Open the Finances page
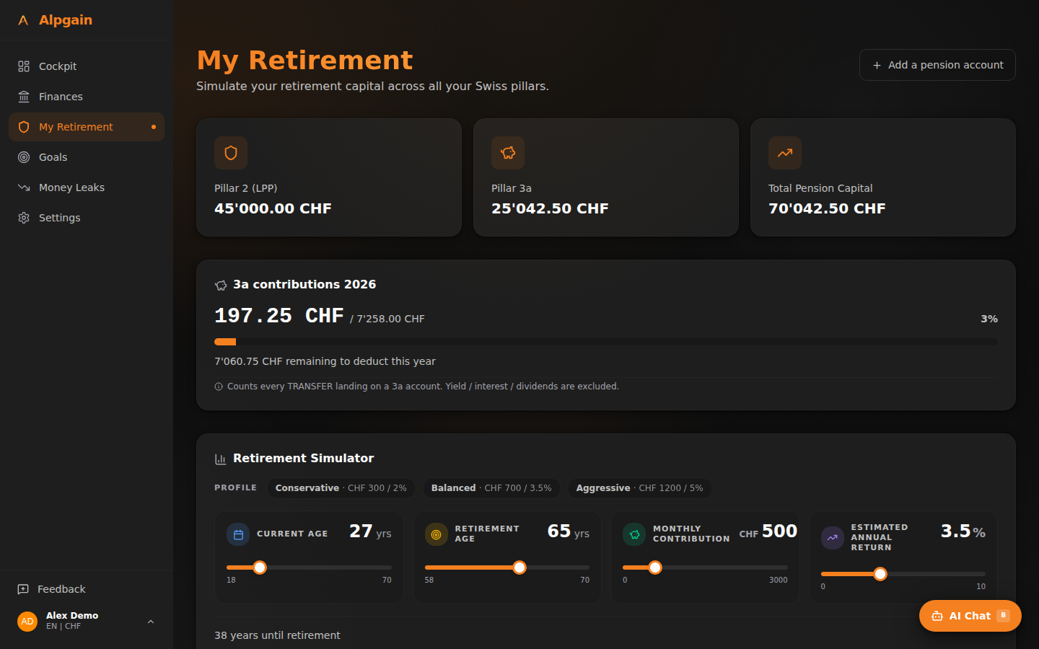This screenshot has width=1039, height=649. pos(87,97)
